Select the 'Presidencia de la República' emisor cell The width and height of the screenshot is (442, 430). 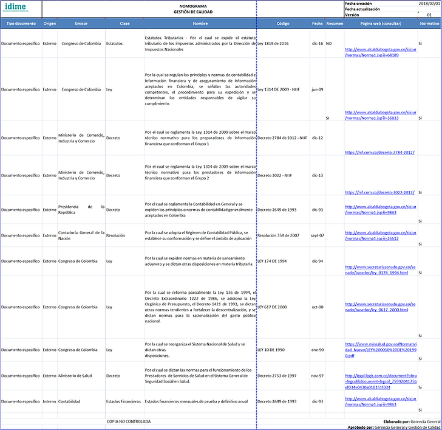pyautogui.click(x=81, y=209)
